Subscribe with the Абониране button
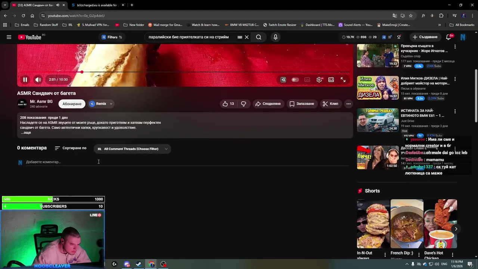 (72, 104)
